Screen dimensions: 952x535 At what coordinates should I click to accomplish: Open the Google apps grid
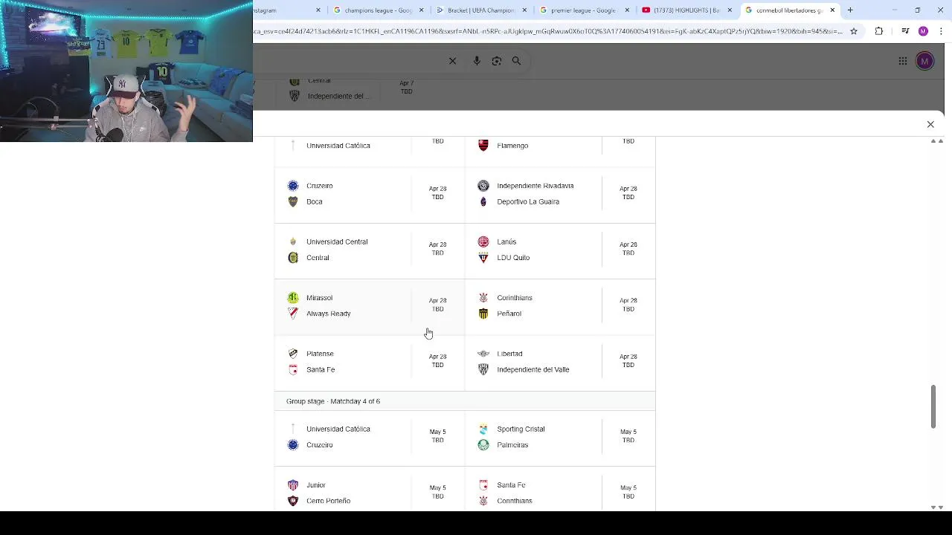(903, 61)
